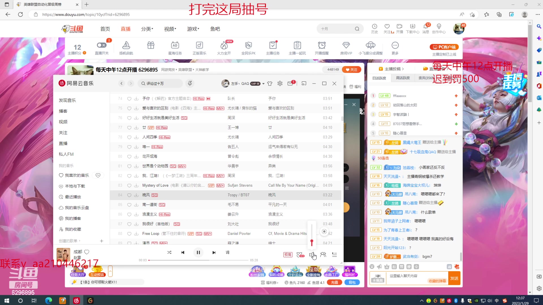Viewport: 543px width, 305px height.
Task: Seek on the song progress bar
Action: click(198, 260)
